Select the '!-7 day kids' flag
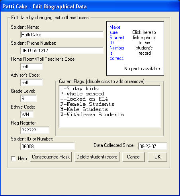The width and height of the screenshot is (180, 196). [x=80, y=89]
